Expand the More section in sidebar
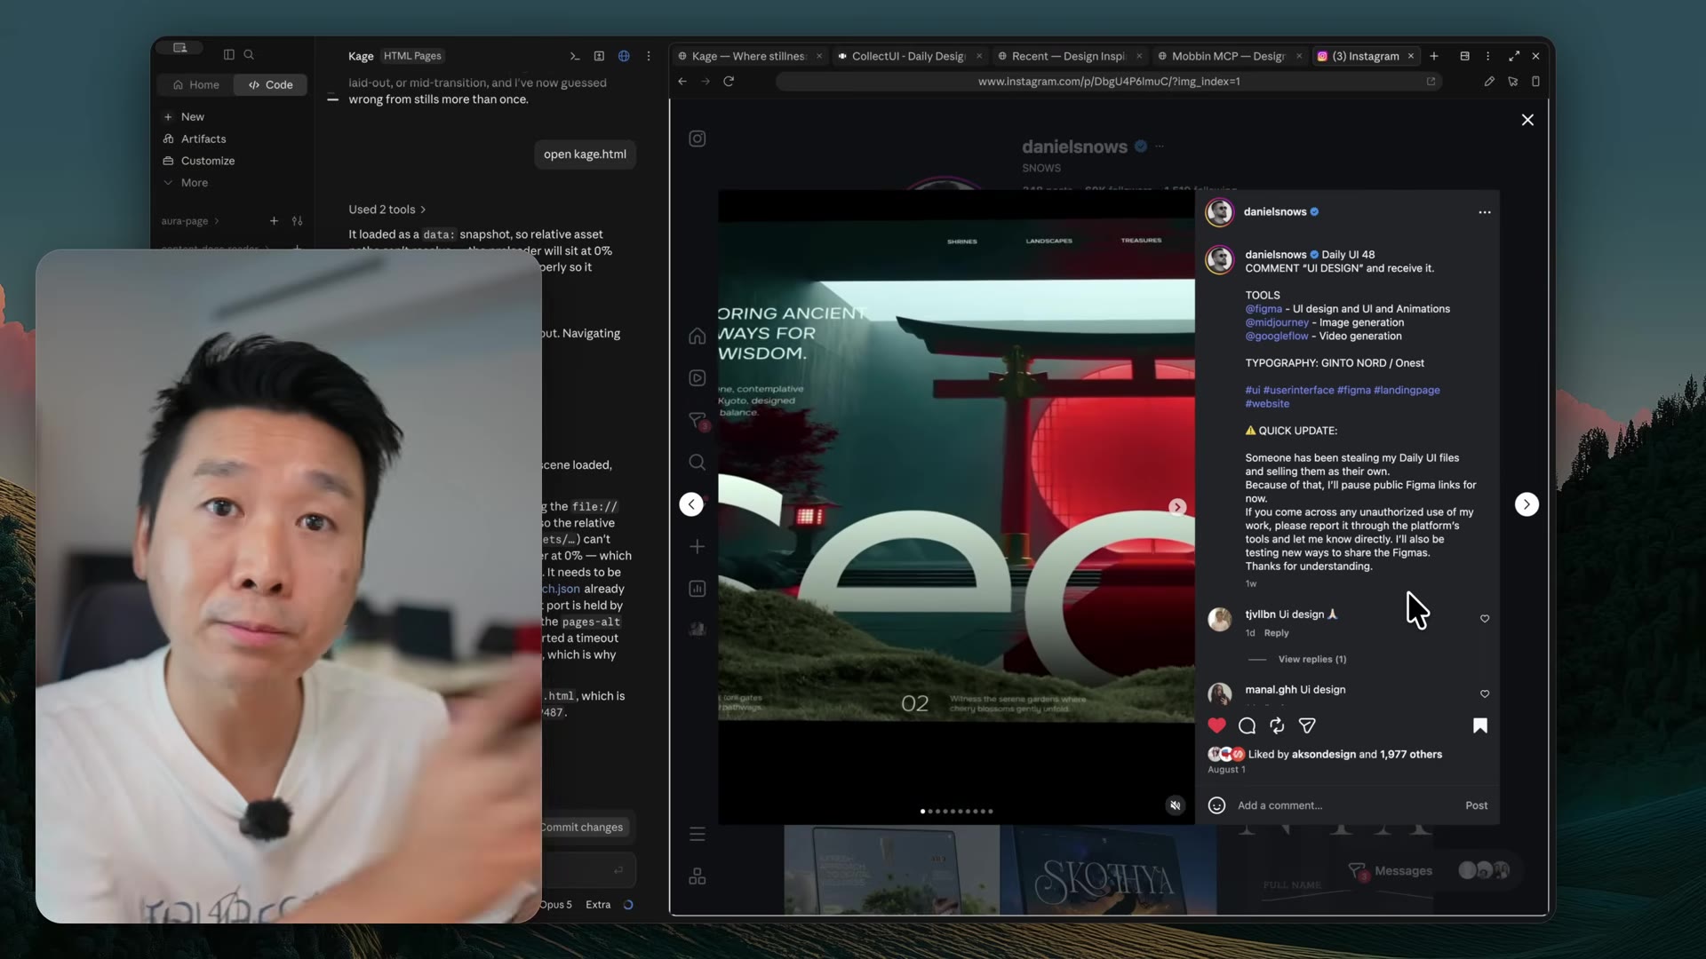The width and height of the screenshot is (1706, 959). tap(186, 183)
